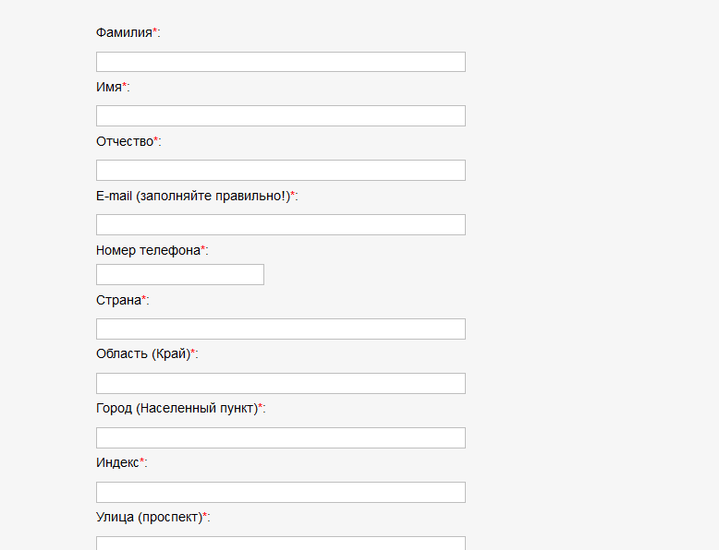Focus the Номер телефона text box
The image size is (719, 550).
click(179, 275)
